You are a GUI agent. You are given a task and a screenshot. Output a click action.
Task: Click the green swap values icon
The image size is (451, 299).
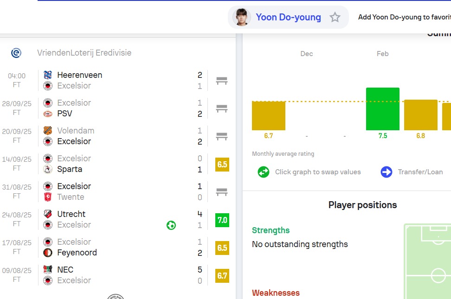(x=264, y=172)
